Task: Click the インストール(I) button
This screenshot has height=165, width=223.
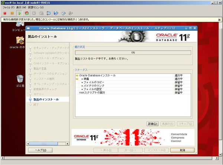Action: (x=156, y=150)
